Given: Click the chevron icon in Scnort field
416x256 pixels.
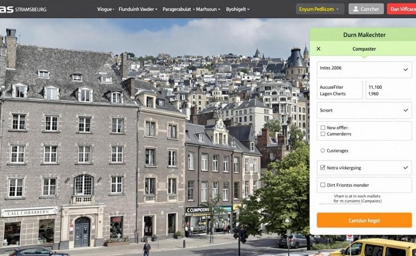Looking at the screenshot, I should [x=406, y=110].
